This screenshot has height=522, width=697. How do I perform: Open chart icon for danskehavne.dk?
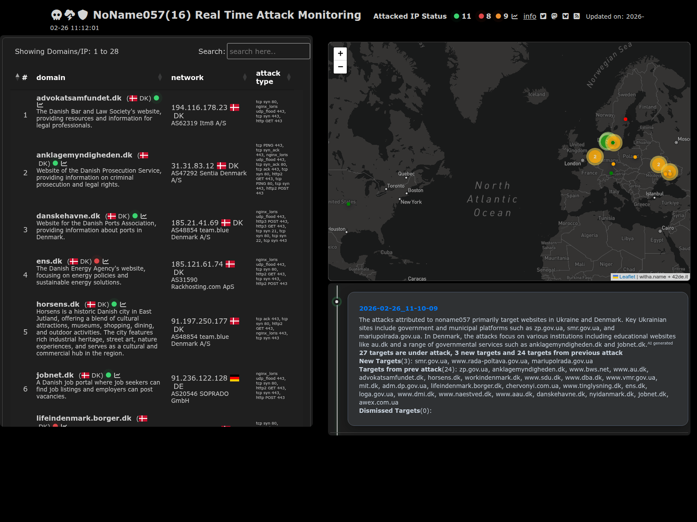click(144, 216)
